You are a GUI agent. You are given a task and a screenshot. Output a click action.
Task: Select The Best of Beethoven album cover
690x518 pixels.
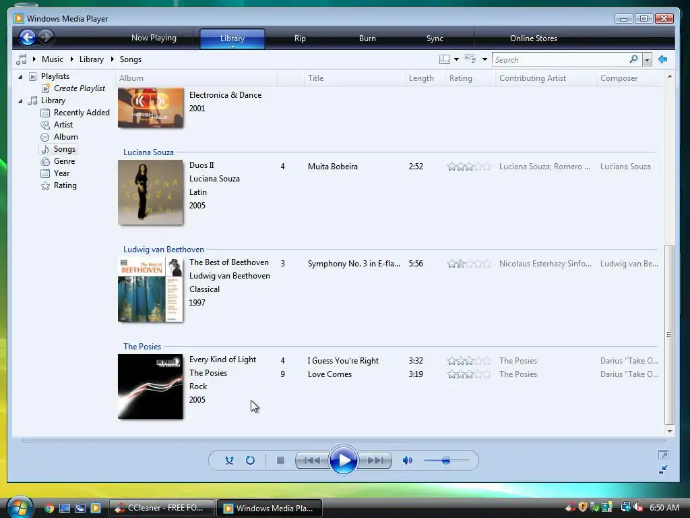150,290
